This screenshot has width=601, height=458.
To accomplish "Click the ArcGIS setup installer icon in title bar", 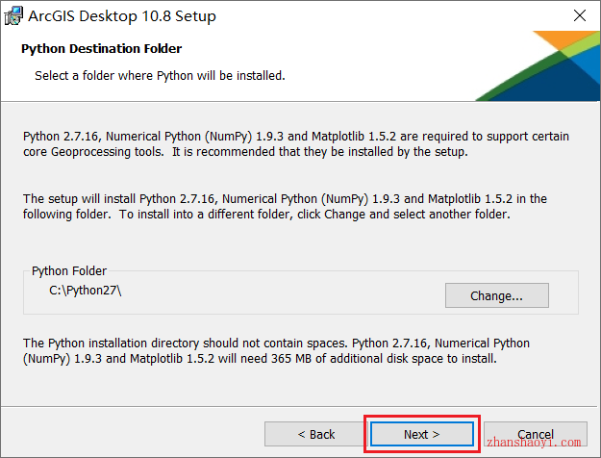I will 13,15.
